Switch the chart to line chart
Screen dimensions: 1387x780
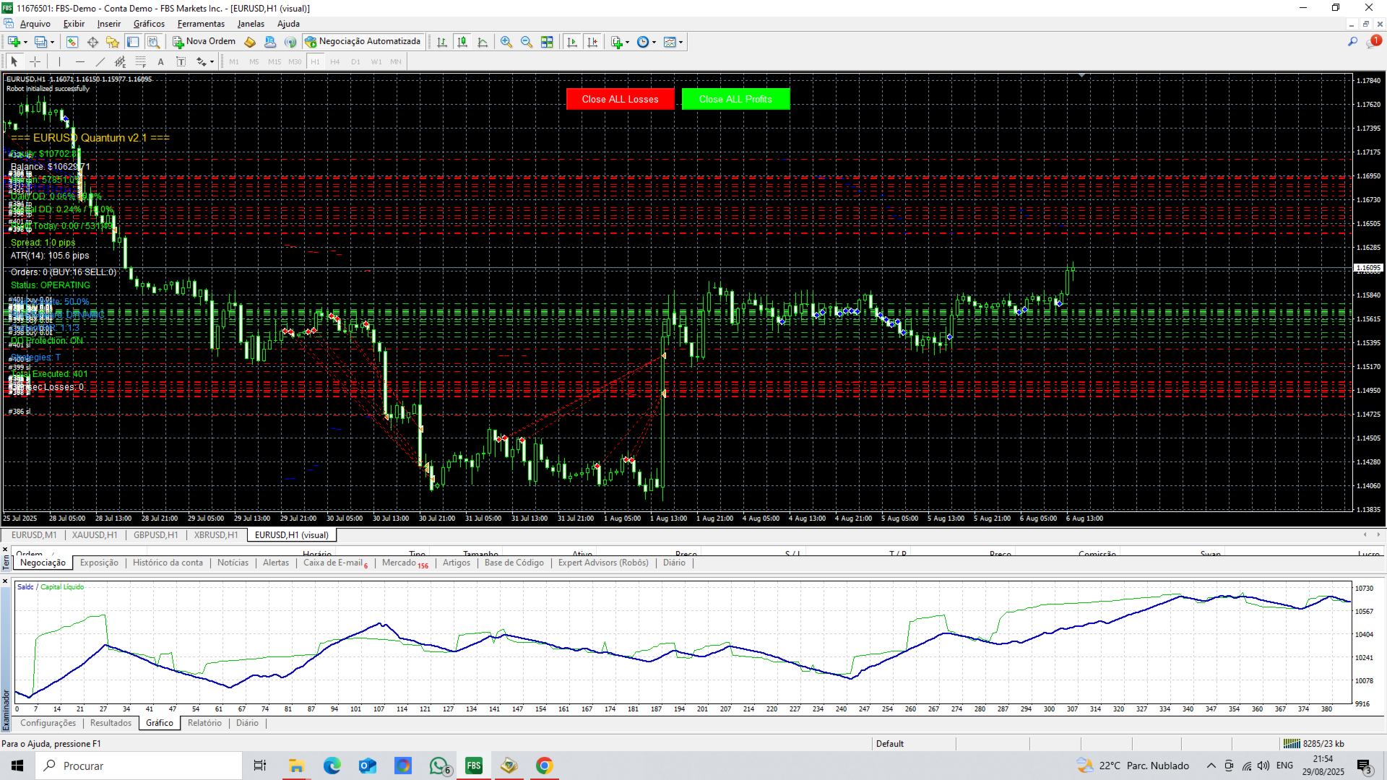coord(483,42)
